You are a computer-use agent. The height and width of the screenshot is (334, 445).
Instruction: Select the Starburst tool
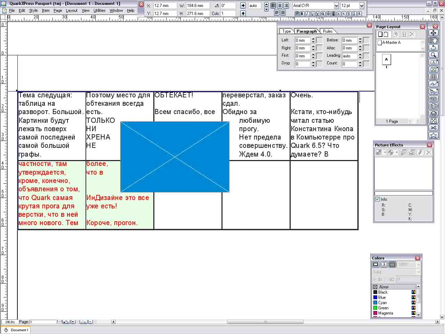pos(434,135)
